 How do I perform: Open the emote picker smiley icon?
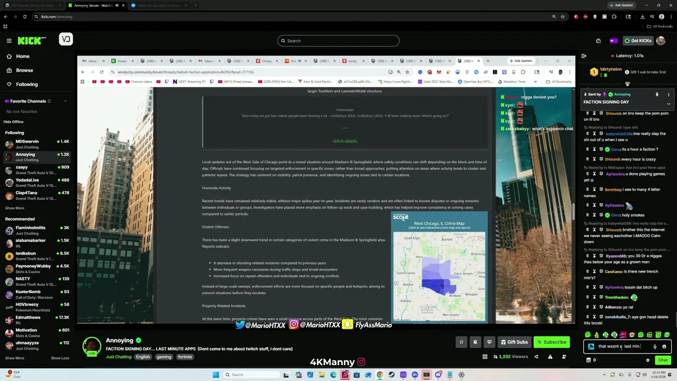(x=664, y=347)
